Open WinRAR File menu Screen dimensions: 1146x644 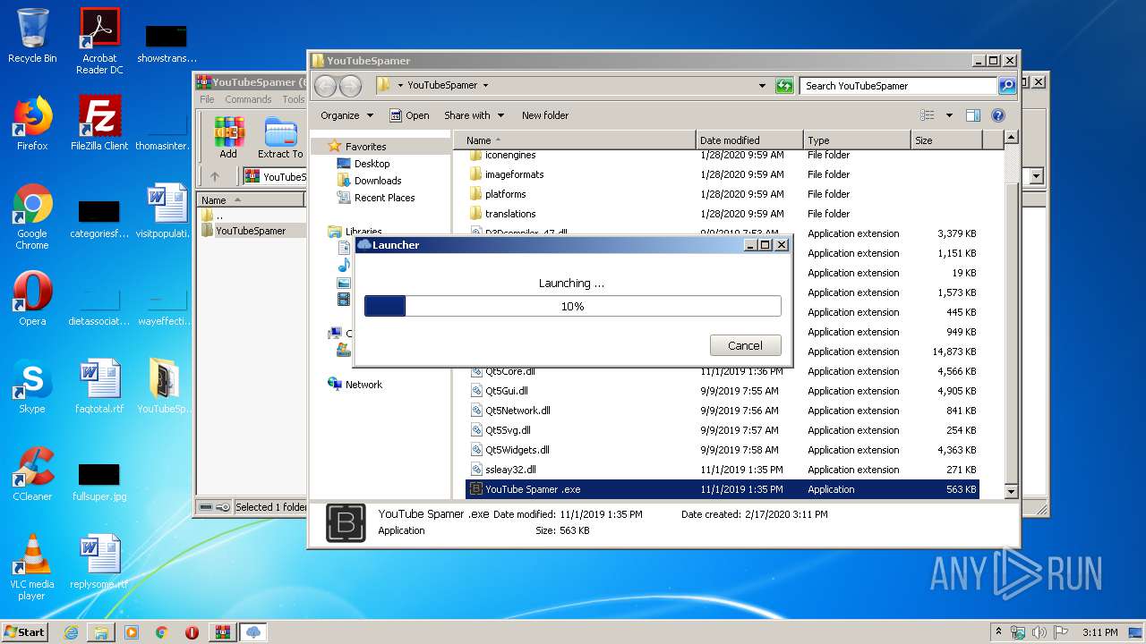tap(207, 99)
